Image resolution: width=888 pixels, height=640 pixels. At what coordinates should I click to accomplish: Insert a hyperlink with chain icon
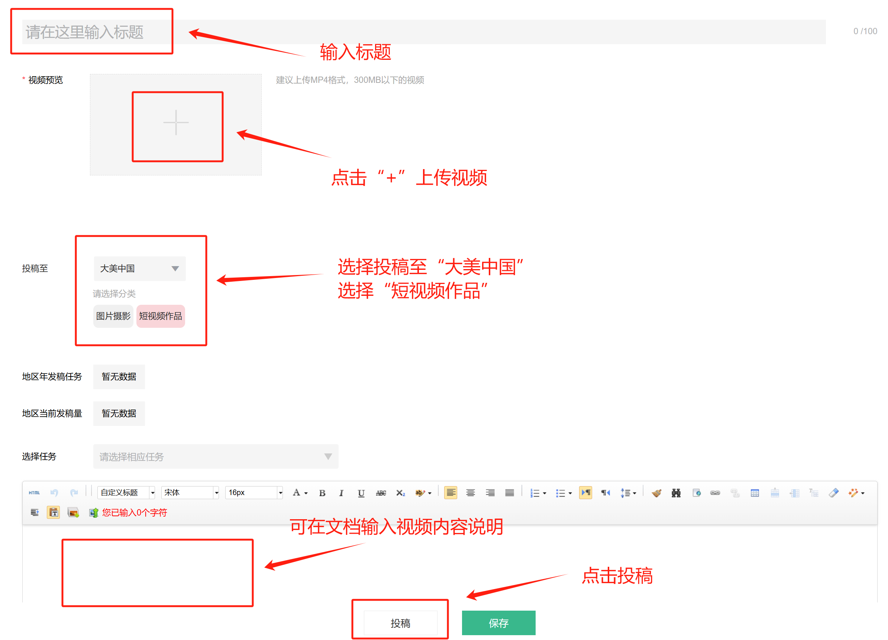[x=715, y=493]
